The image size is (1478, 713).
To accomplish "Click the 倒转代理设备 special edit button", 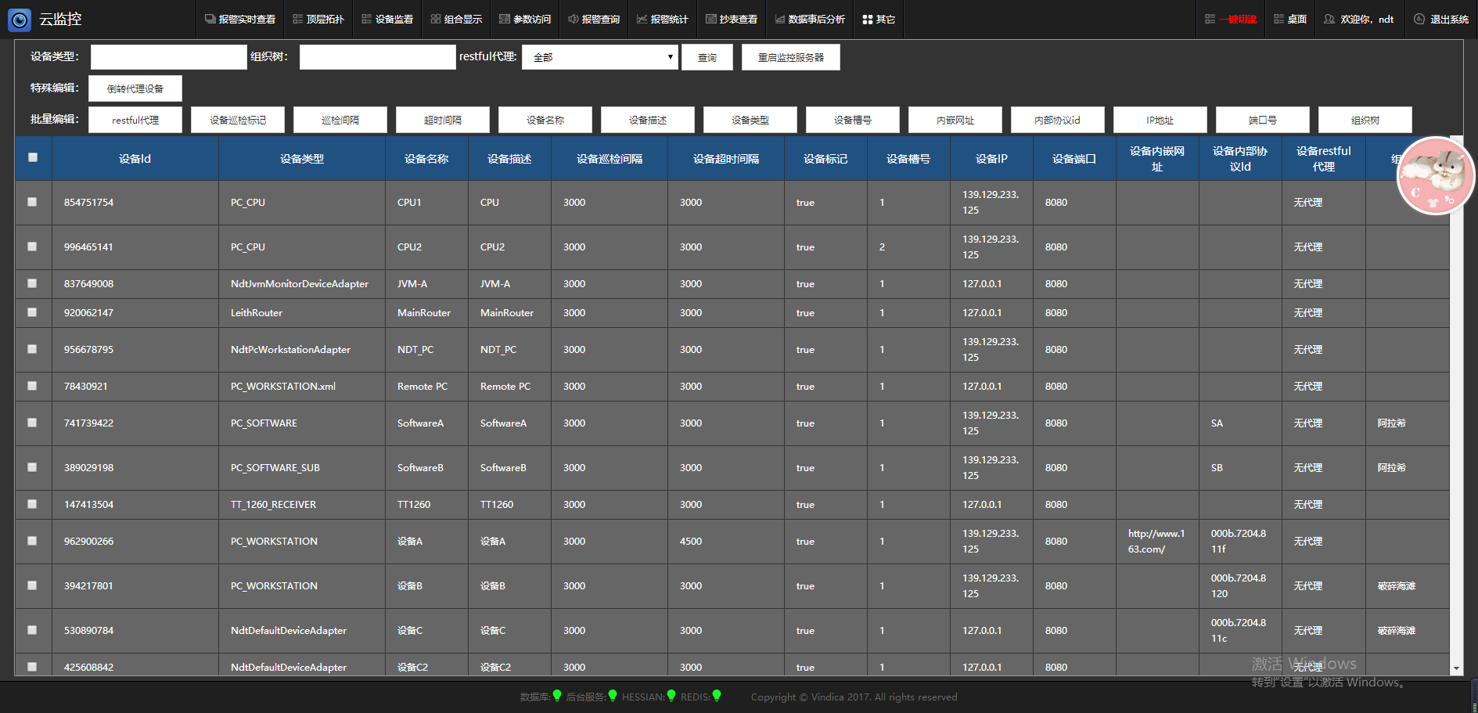I will [x=135, y=88].
